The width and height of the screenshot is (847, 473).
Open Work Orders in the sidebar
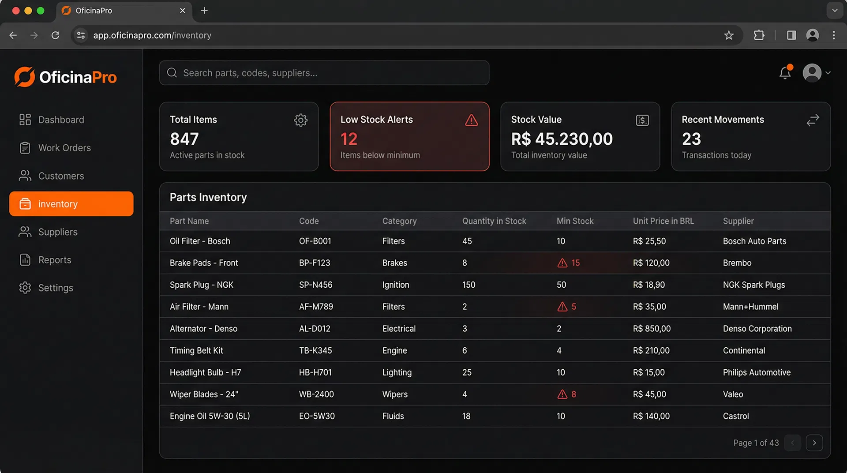pos(64,148)
